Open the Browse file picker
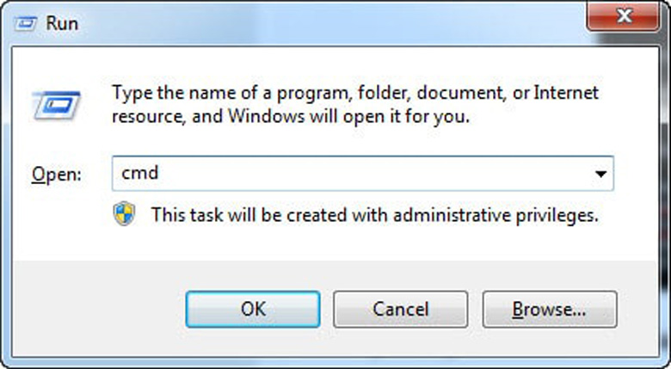The width and height of the screenshot is (671, 369). (x=549, y=309)
